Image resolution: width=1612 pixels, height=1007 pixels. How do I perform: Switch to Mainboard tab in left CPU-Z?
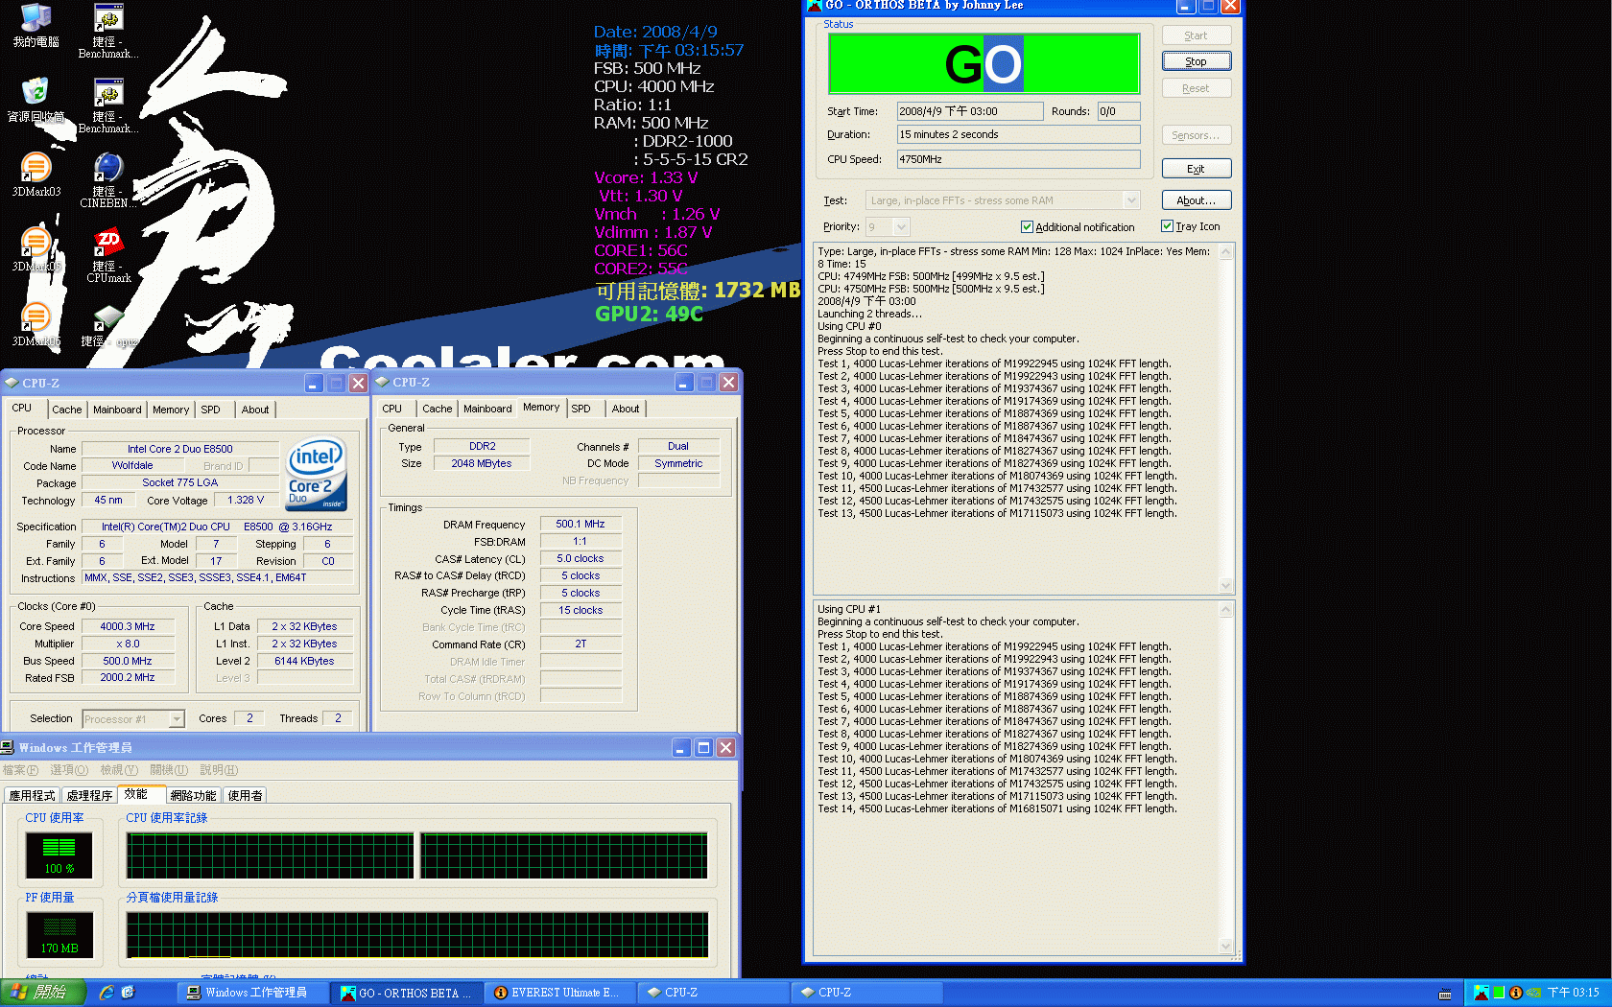point(117,410)
